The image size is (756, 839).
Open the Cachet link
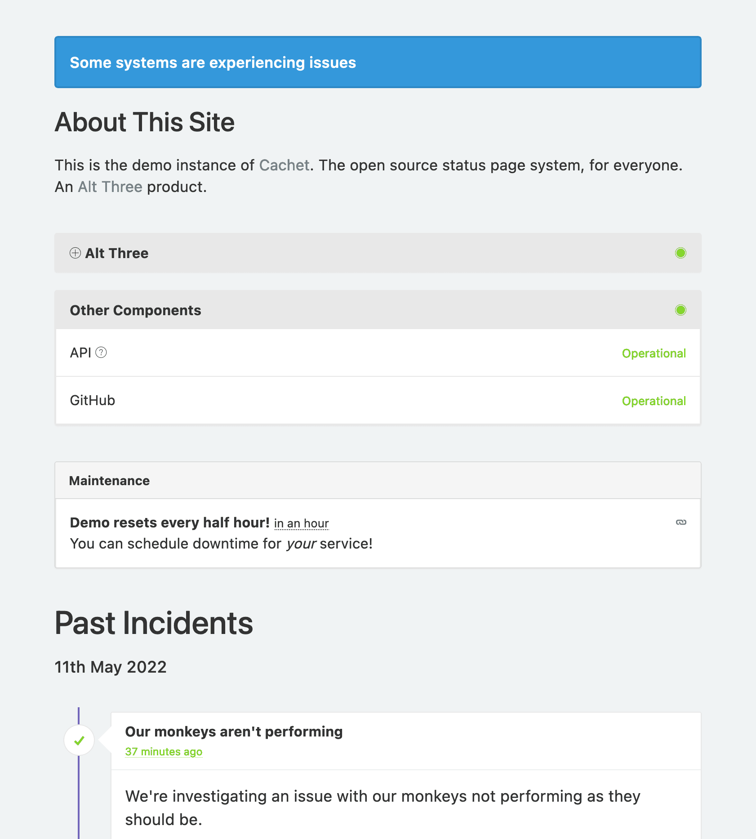click(284, 165)
